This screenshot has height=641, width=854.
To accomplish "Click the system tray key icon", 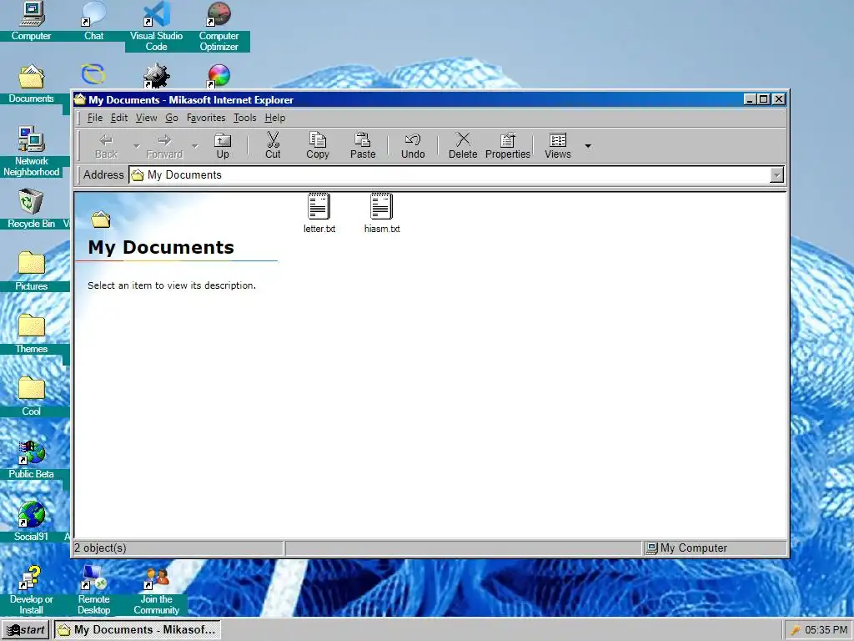I will coord(795,631).
